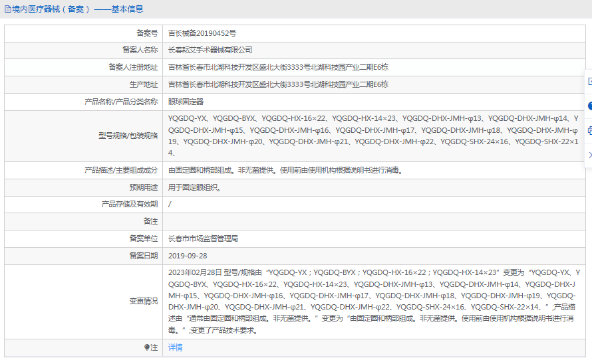
Task: Click the 生产地址 row label
Action: click(x=144, y=84)
